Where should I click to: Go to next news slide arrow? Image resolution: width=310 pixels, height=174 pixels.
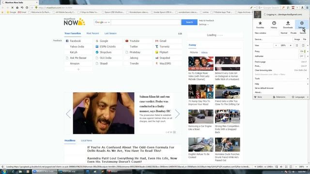(177, 114)
